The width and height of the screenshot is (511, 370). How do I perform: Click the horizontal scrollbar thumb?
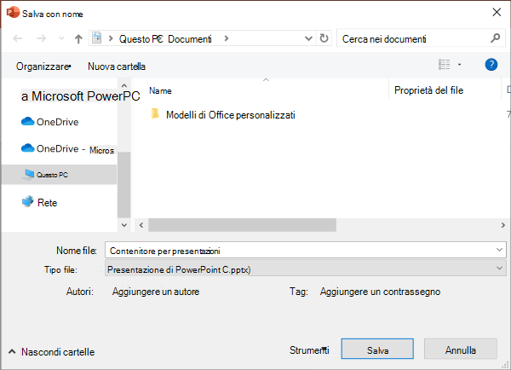pyautogui.click(x=242, y=225)
